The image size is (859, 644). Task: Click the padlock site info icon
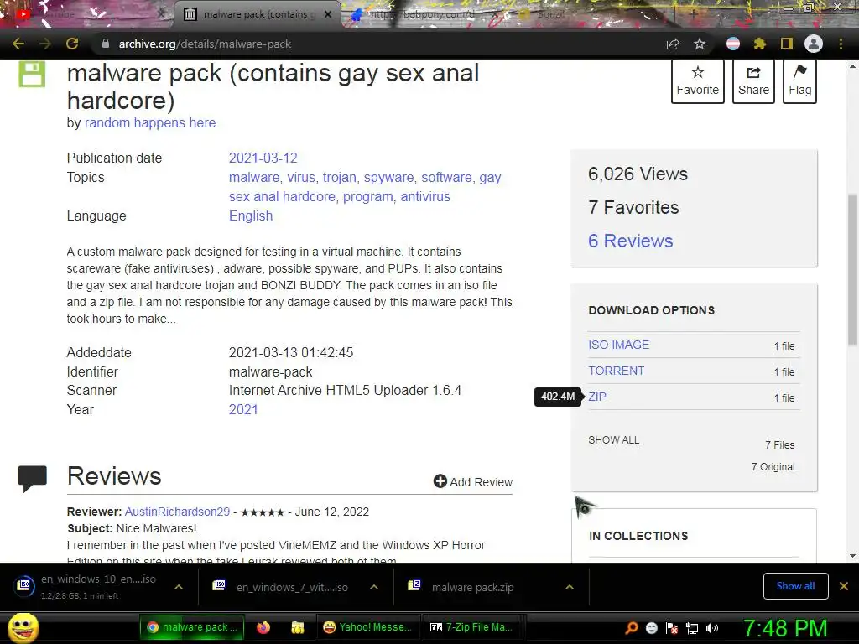click(106, 44)
